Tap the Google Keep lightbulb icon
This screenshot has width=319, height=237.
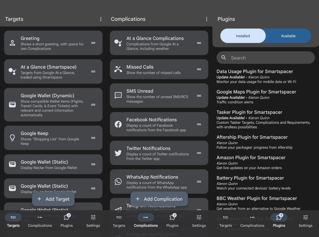point(12,138)
